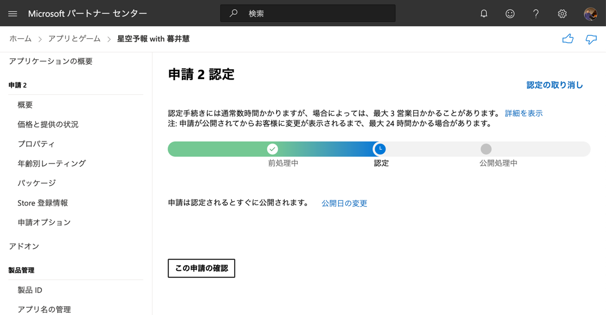606x315 pixels.
Task: Click 認定の取り消し link
Action: point(554,85)
